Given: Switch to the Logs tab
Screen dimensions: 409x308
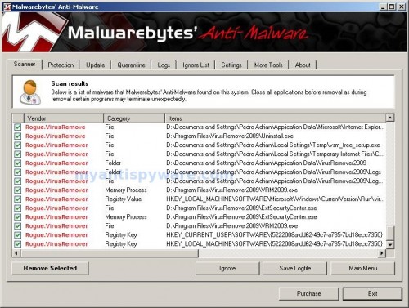Looking at the screenshot, I should [164, 65].
